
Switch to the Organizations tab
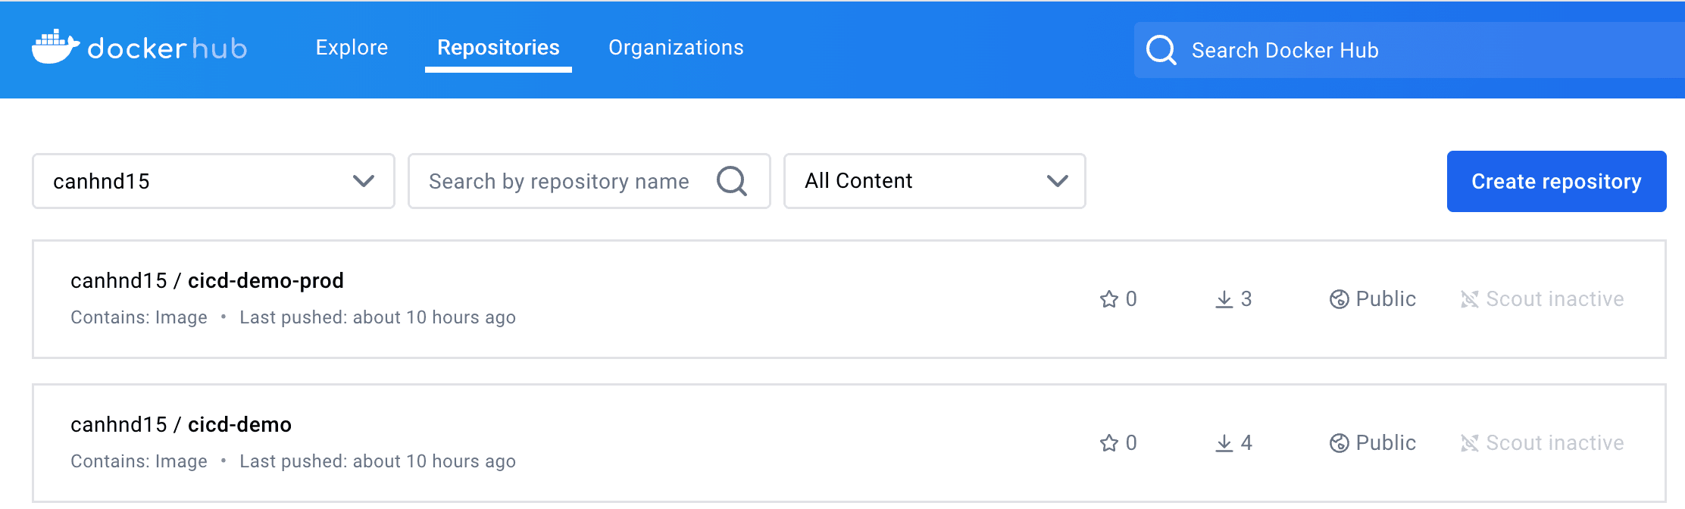point(676,48)
